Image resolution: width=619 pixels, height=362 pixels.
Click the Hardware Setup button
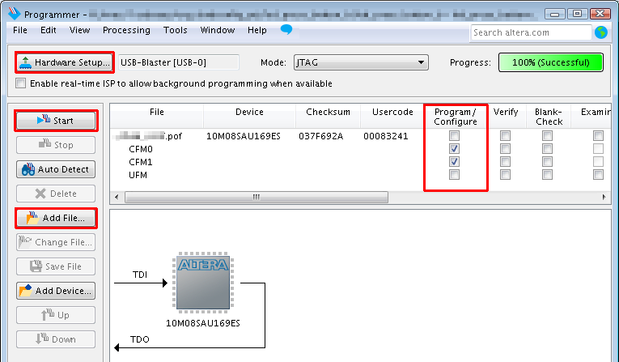click(x=64, y=62)
